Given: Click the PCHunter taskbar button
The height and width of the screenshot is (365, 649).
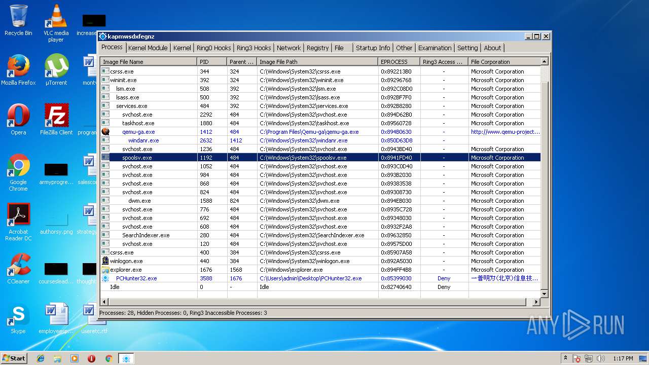Looking at the screenshot, I should click(126, 358).
